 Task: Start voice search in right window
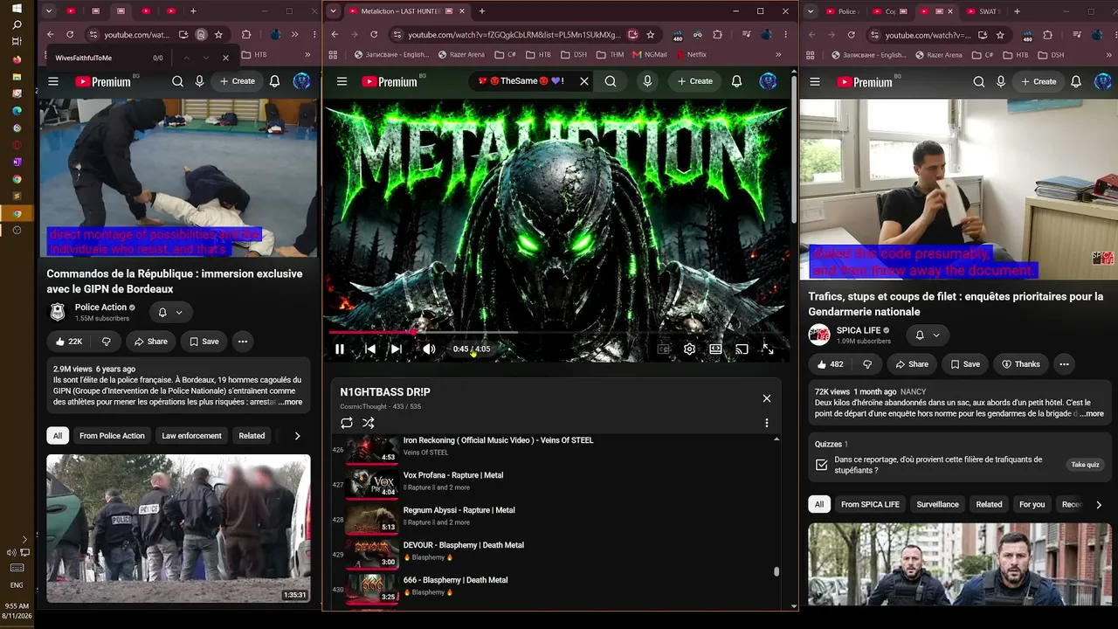click(1002, 82)
